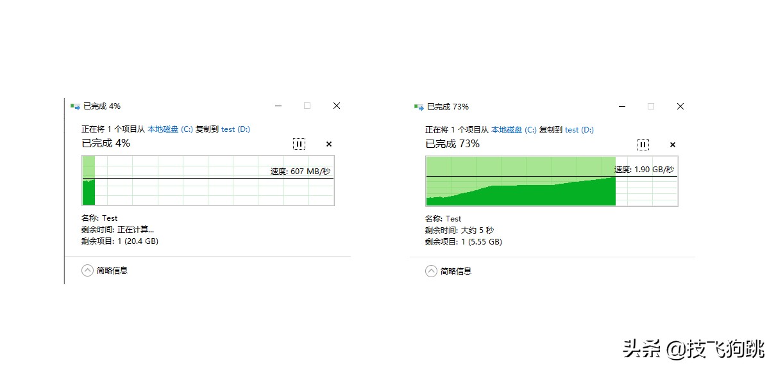Click the collapse arrow icon next to 简略信息 on the right dialog
This screenshot has width=776, height=370.
point(430,271)
